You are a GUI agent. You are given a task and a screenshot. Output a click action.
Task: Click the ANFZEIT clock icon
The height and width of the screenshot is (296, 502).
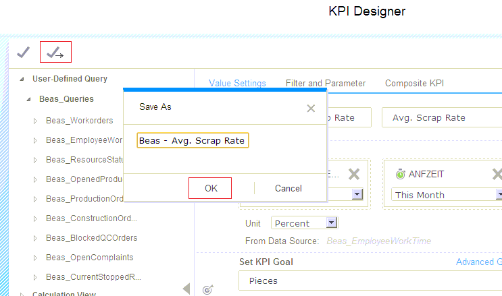(401, 174)
